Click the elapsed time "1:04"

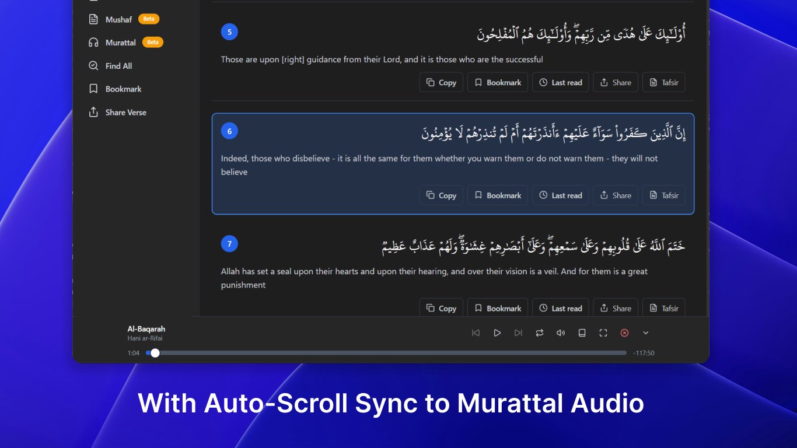click(x=134, y=353)
